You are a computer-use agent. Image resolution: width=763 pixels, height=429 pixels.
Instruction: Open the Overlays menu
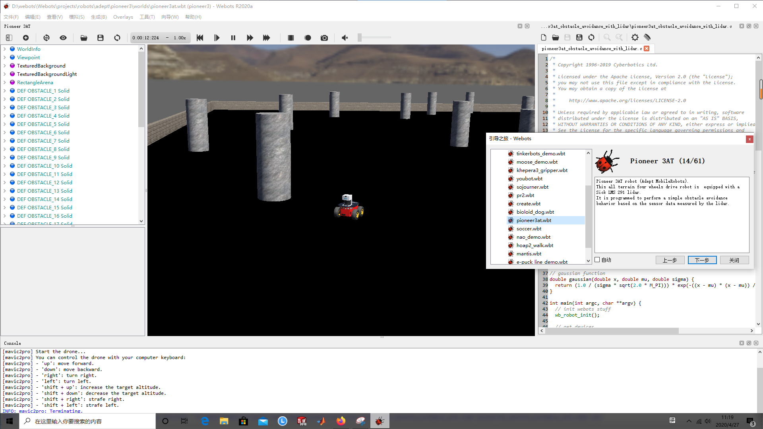(123, 17)
